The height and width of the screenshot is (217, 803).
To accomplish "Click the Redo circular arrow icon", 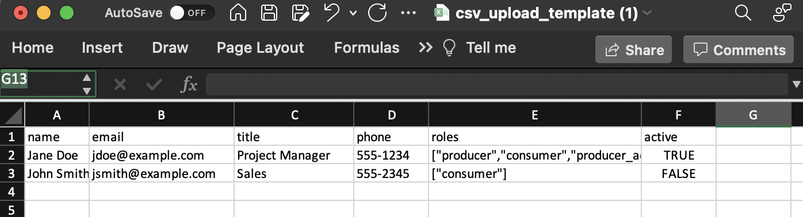I will (377, 13).
